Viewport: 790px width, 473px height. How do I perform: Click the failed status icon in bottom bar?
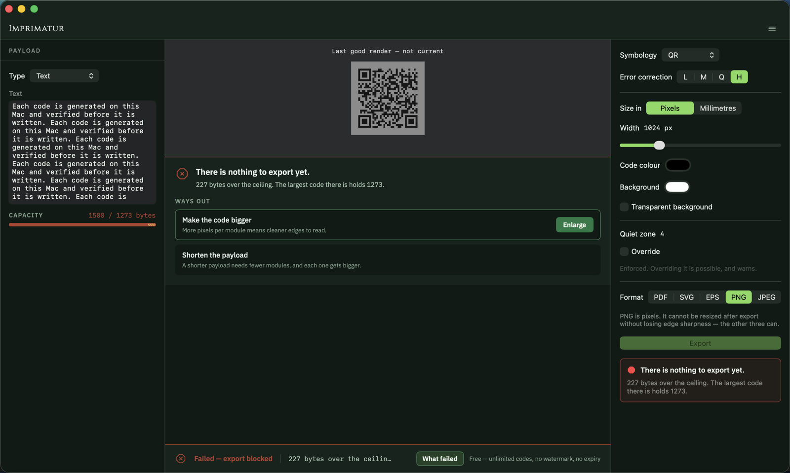coord(181,459)
